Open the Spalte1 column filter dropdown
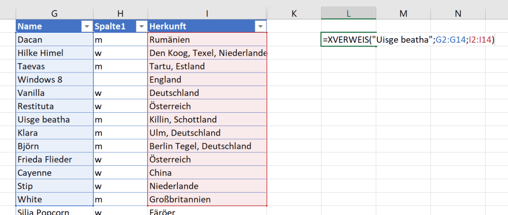508x215 pixels. tap(141, 27)
